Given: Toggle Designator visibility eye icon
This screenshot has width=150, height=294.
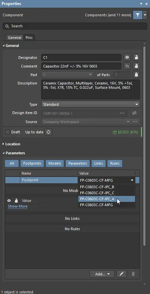Looking at the screenshot, I should point(127,58).
